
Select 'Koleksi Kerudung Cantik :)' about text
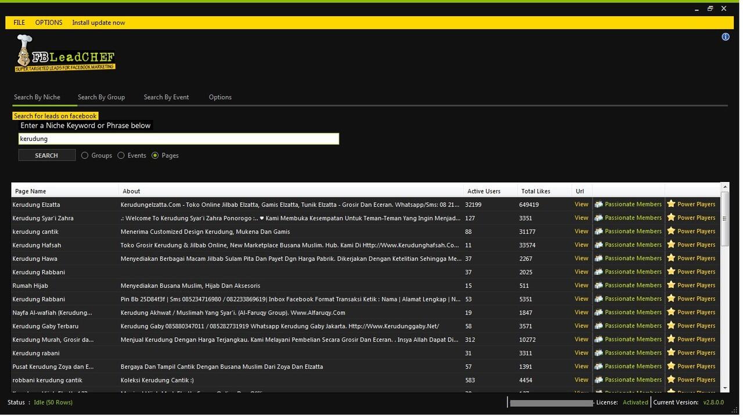tap(157, 380)
